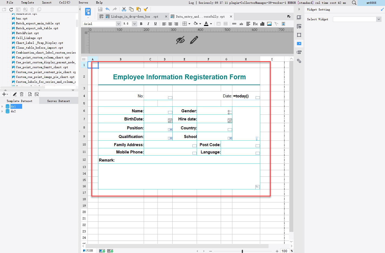The width and height of the screenshot is (385, 253).
Task: Paste with the clipboard icon
Action: click(139, 9)
